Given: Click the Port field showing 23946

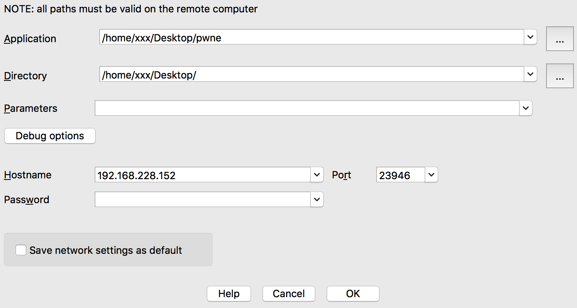Looking at the screenshot, I should click(x=401, y=175).
